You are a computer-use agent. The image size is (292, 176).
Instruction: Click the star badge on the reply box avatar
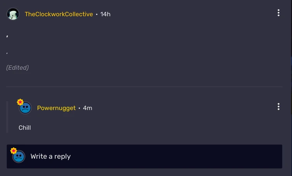click(x=14, y=151)
